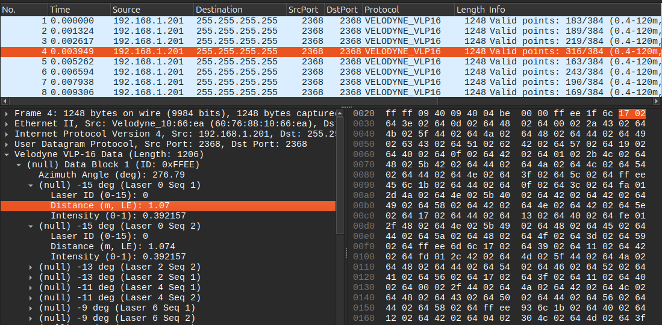The width and height of the screenshot is (662, 325).
Task: Select packet 7 at time 0.007938
Action: [331, 82]
